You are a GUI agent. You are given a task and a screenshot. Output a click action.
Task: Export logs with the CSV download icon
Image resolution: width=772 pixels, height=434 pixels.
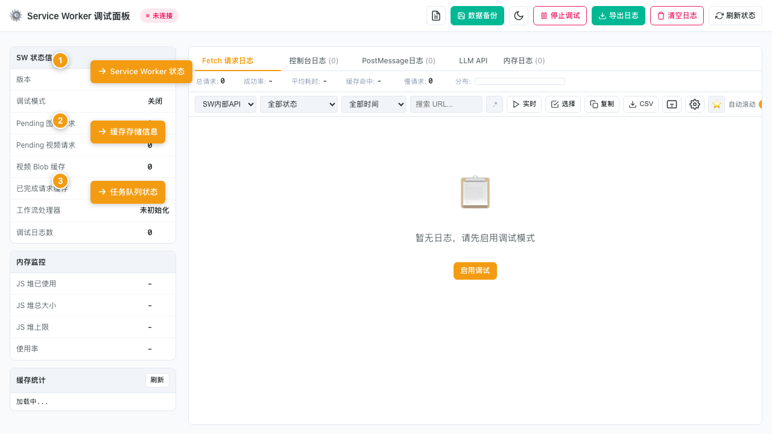click(641, 104)
